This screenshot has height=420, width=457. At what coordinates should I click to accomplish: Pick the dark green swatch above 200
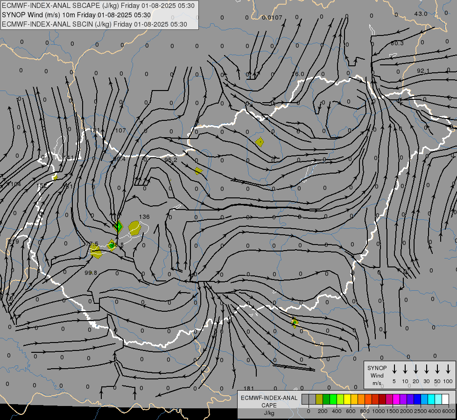coord(326,399)
